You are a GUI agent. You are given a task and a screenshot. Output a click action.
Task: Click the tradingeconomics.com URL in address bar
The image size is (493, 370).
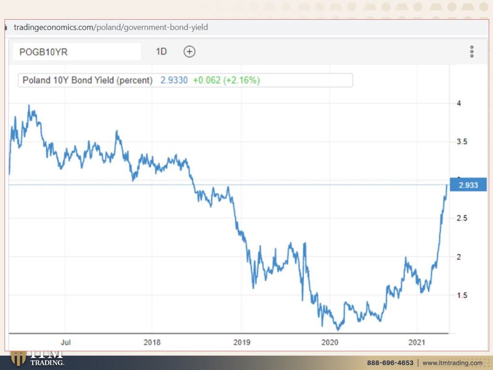[111, 27]
